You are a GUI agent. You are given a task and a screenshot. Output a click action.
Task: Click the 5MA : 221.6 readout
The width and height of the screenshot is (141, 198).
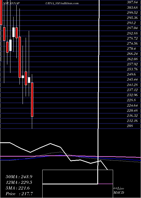(17, 188)
